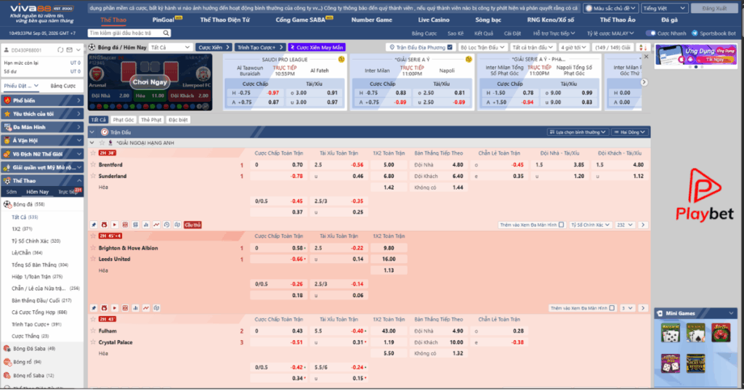Open Tiếng Việt language dropdown
This screenshot has width=744, height=391.
point(664,8)
